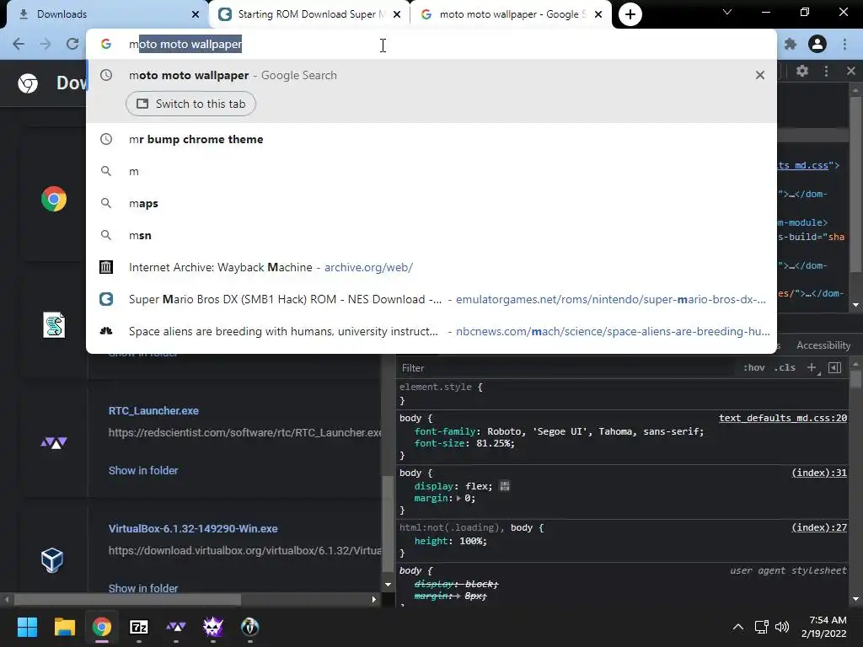The height and width of the screenshot is (647, 863).
Task: Toggle .cls class editor
Action: click(785, 367)
